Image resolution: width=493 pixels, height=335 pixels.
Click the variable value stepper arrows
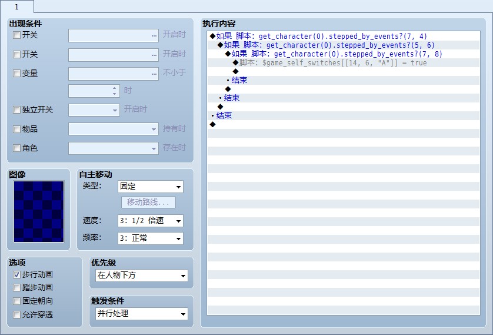(115, 91)
